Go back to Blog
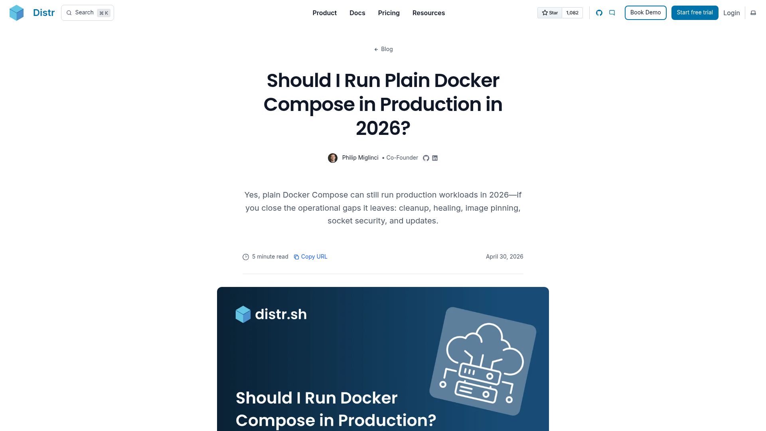 pos(383,49)
